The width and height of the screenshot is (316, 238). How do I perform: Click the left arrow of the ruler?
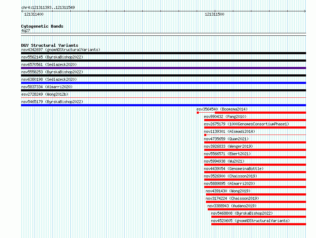(x=22, y=11)
